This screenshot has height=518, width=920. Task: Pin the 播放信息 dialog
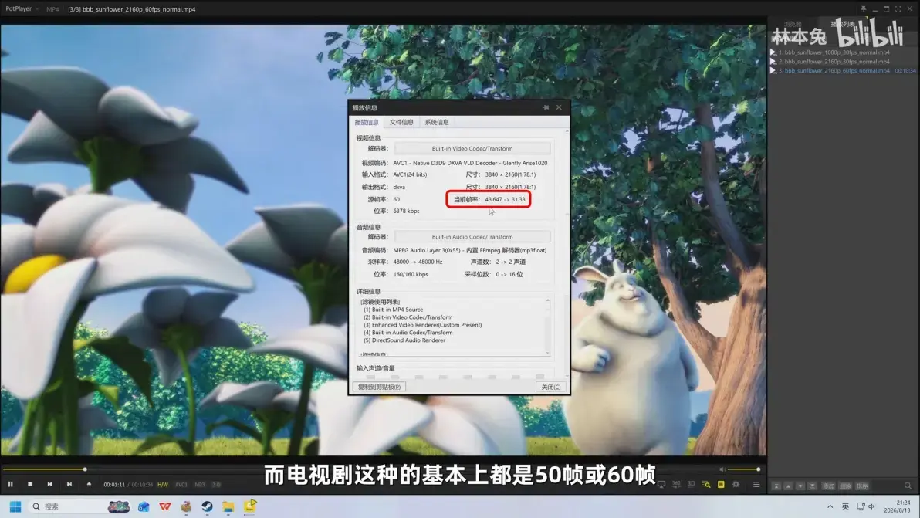[x=546, y=107]
